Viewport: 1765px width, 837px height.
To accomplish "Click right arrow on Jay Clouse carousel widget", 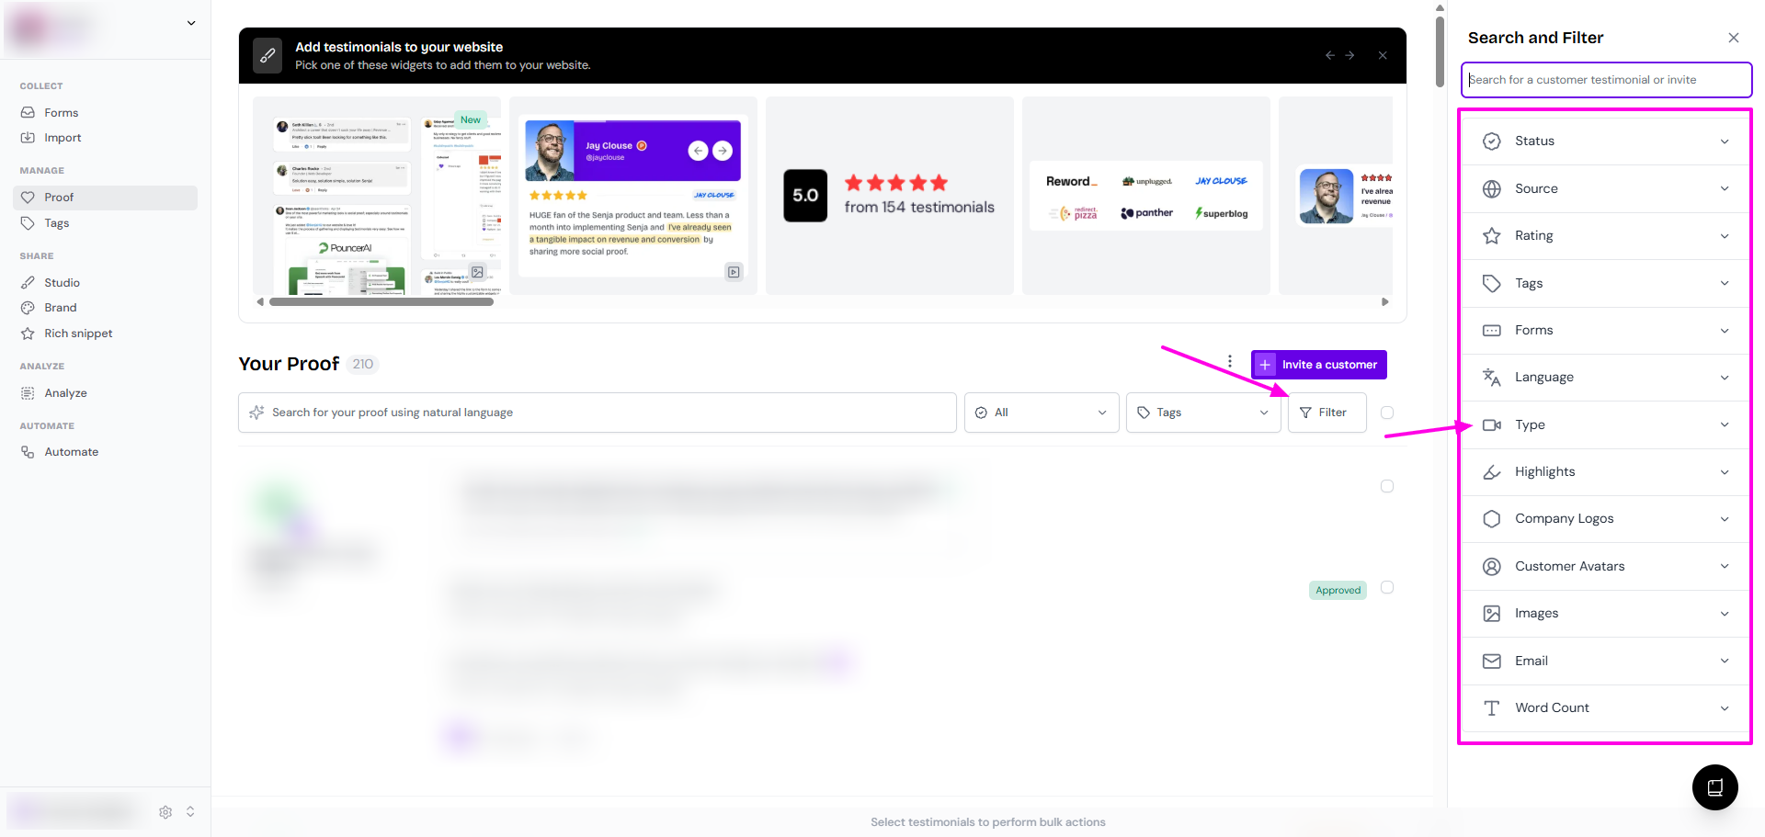I will click(723, 151).
